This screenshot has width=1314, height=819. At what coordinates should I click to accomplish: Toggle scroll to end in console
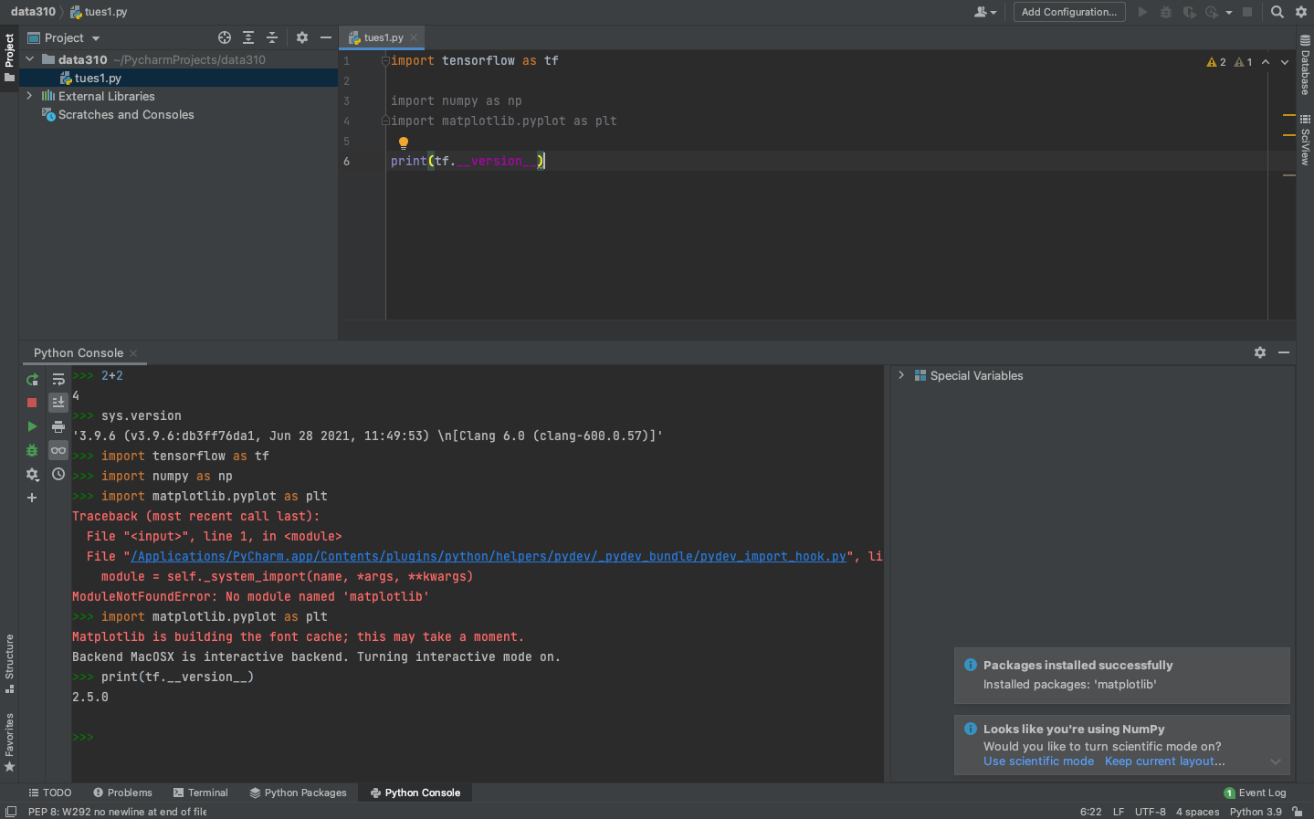pyautogui.click(x=58, y=403)
